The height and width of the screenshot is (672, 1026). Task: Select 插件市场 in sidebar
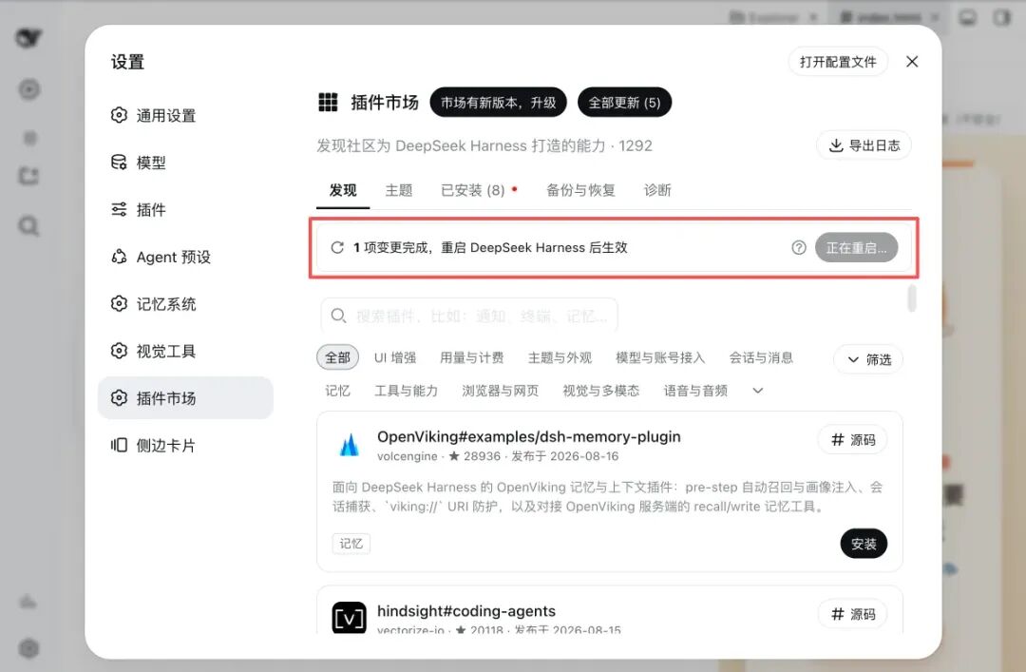coord(185,397)
